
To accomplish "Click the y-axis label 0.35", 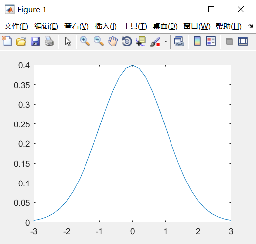I will tap(22, 85).
